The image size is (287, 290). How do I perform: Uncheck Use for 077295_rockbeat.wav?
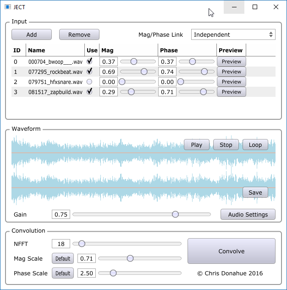[x=89, y=71]
